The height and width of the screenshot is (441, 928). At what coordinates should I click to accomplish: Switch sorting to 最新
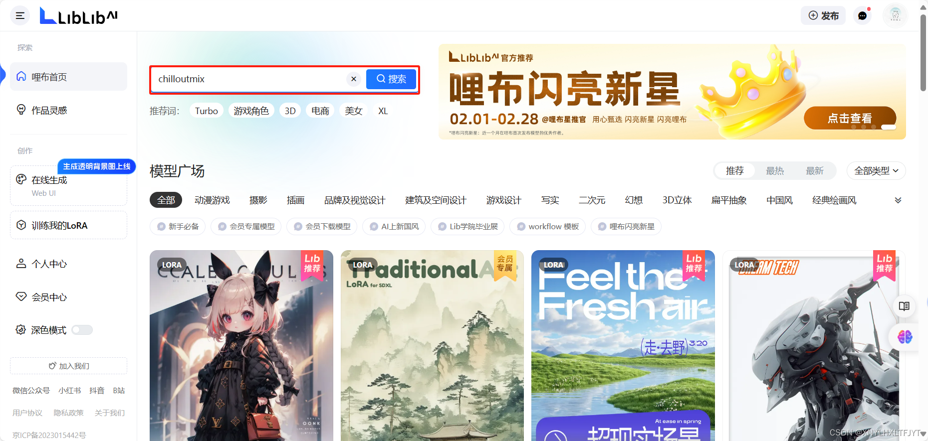(815, 171)
